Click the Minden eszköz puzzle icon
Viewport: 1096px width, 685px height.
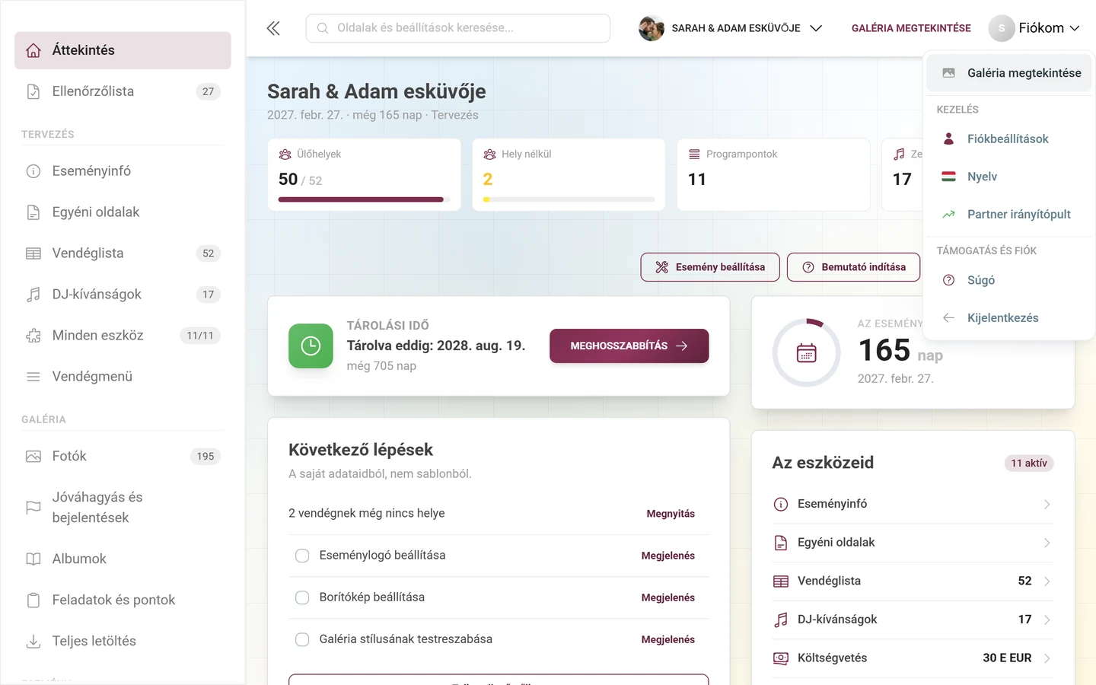point(33,336)
